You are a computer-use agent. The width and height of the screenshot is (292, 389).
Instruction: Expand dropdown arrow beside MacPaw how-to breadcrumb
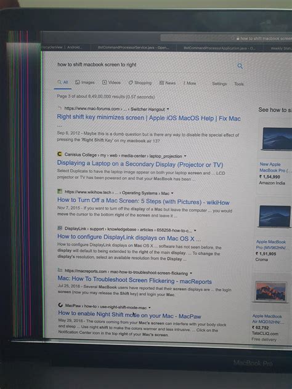point(150,308)
